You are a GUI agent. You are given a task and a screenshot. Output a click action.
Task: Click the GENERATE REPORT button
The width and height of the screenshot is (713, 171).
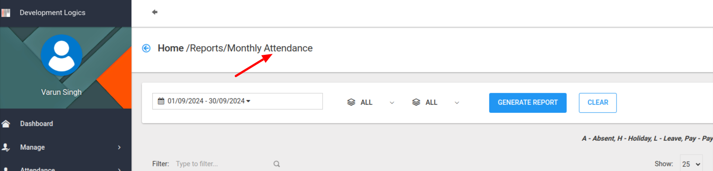[x=528, y=103]
